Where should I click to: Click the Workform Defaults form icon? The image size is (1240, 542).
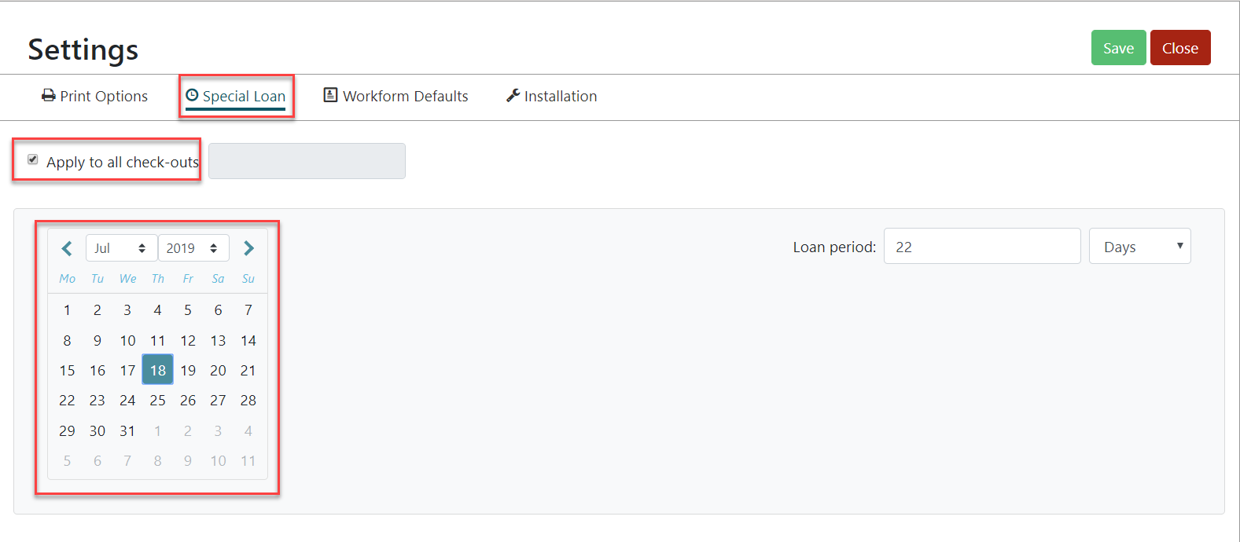(331, 95)
